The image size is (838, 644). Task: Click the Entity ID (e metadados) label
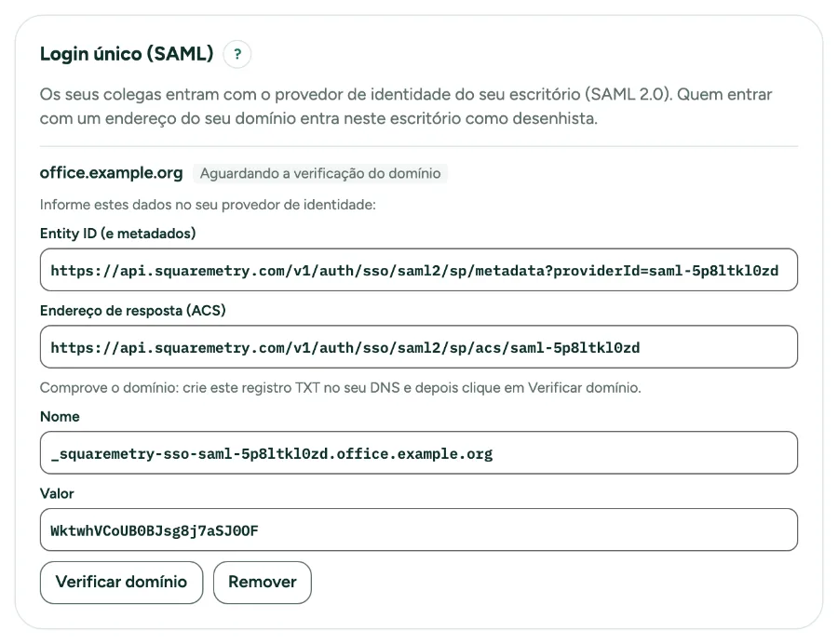tap(118, 234)
